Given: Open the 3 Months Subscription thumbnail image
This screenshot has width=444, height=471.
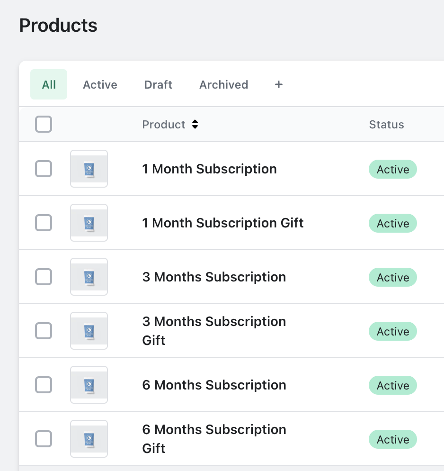Looking at the screenshot, I should [89, 277].
